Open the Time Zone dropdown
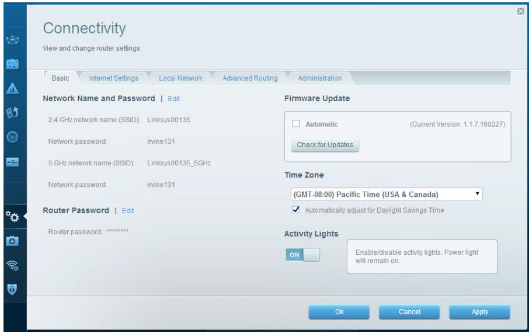This screenshot has height=333, width=529. (387, 194)
